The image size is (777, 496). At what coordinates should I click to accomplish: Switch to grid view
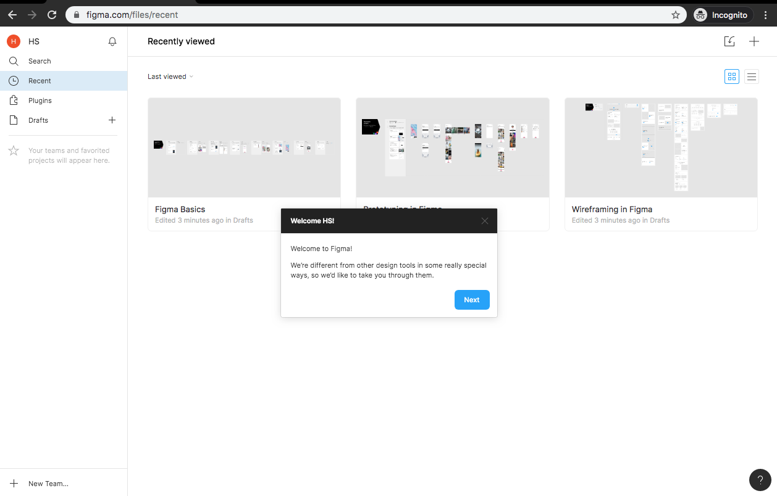732,76
